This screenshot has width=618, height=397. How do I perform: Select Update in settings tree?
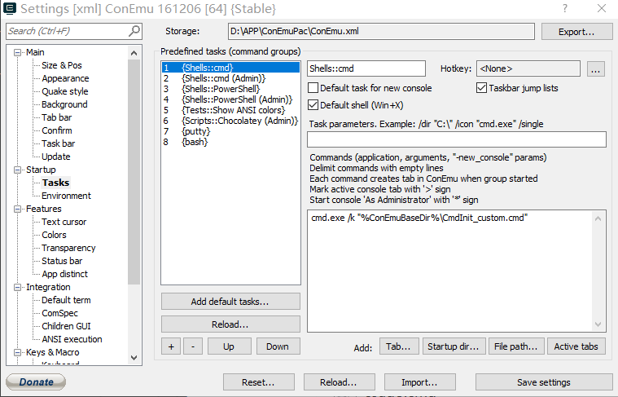click(56, 157)
